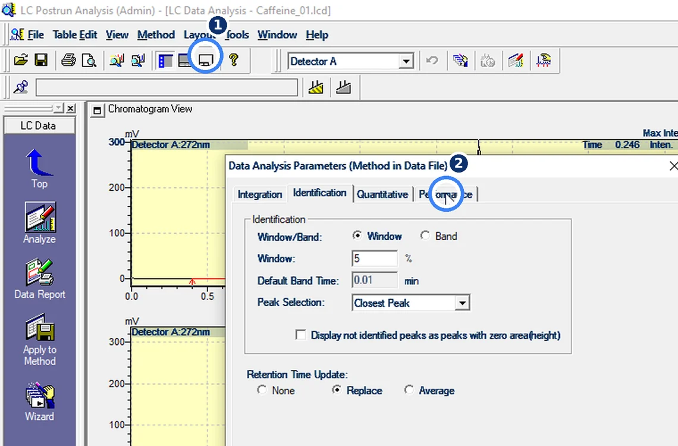Click the yellow-striped peak integration icon
Viewport: 678px width, 446px height.
click(x=316, y=87)
